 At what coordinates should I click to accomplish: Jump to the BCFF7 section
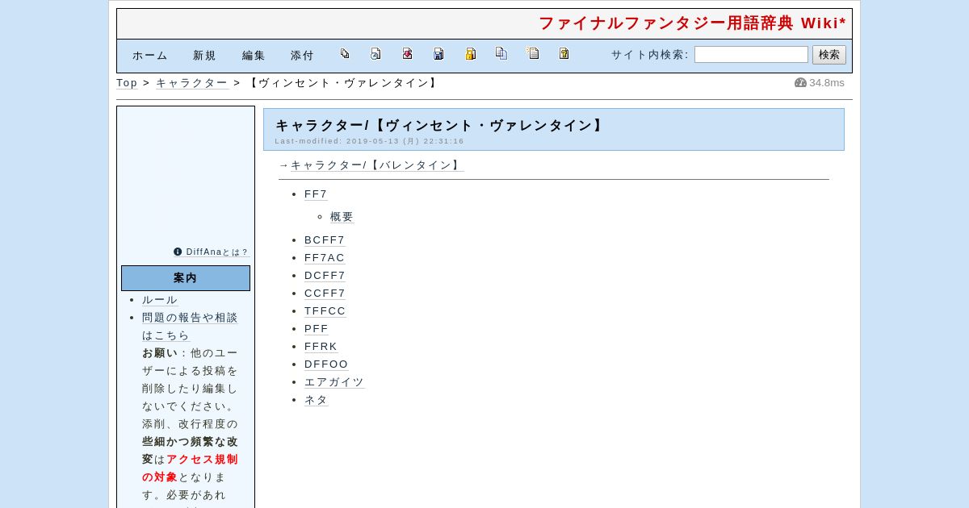click(325, 240)
